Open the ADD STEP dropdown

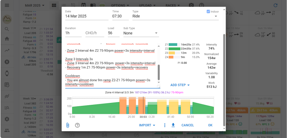point(180,85)
